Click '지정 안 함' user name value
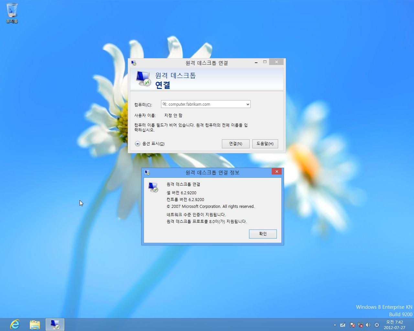Screen dimensions: 414x331 pos(173,115)
